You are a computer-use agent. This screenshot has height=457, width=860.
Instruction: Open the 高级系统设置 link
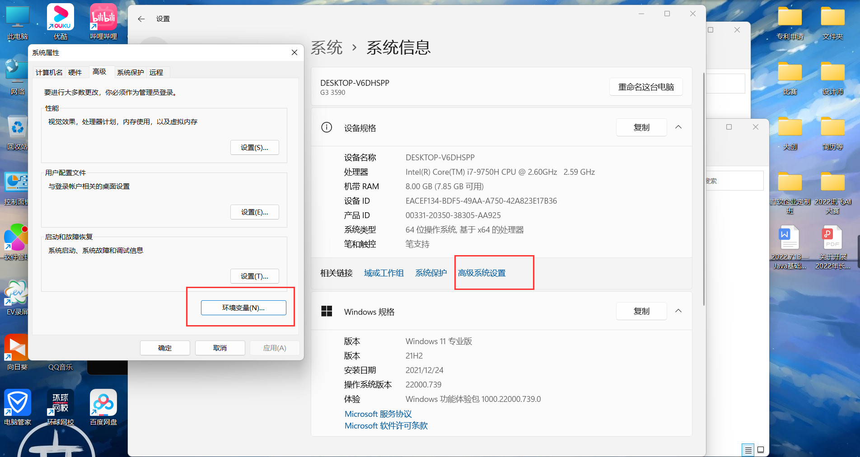point(482,273)
